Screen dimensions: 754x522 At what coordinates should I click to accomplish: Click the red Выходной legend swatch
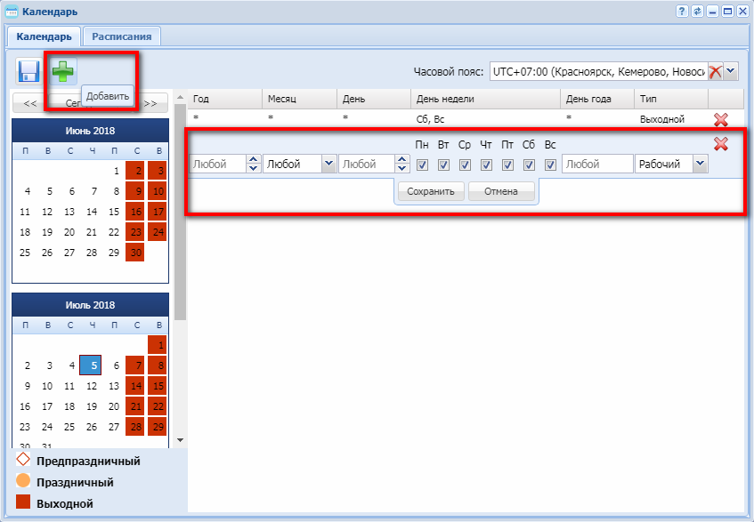point(23,503)
